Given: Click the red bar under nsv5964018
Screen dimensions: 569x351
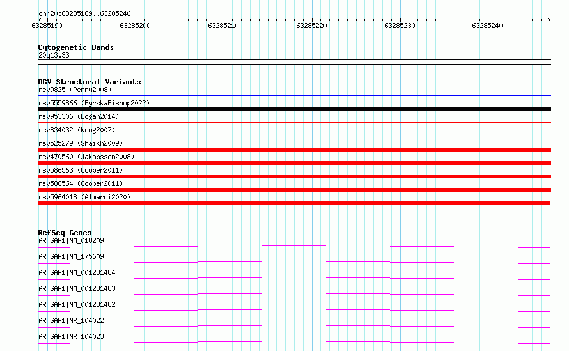Looking at the screenshot, I should tap(294, 203).
